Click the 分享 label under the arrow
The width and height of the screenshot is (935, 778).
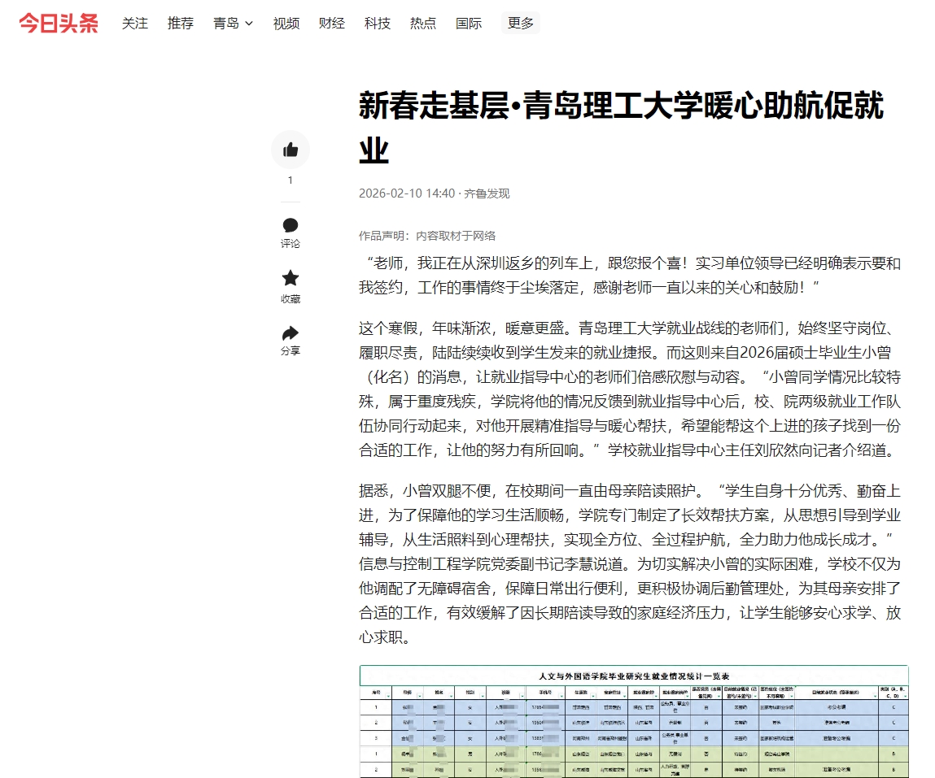pos(291,351)
